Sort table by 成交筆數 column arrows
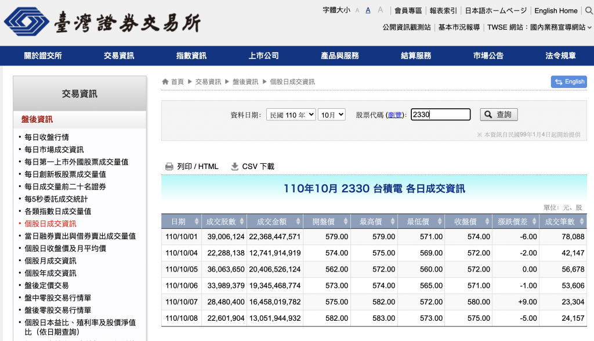594x341 pixels. point(582,221)
